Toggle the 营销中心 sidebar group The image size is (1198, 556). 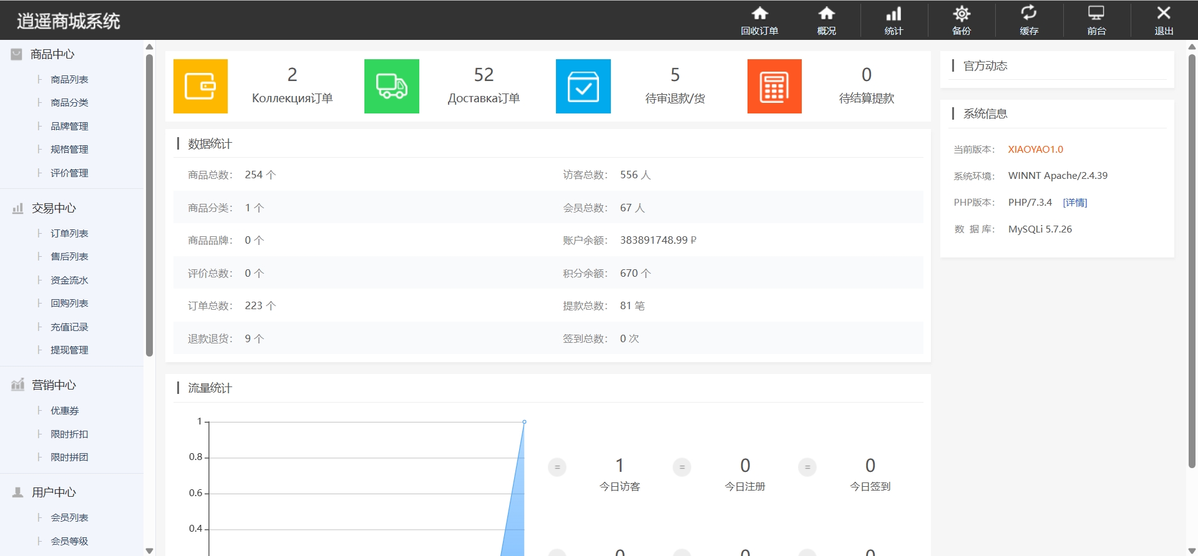(54, 386)
